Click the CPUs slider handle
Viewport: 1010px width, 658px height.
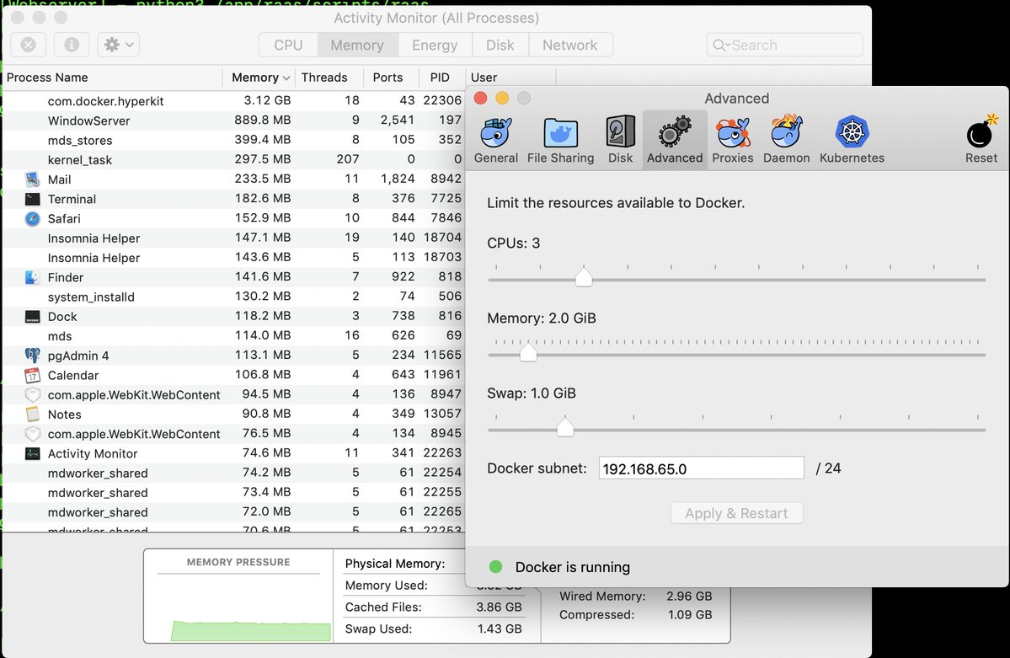click(x=584, y=277)
